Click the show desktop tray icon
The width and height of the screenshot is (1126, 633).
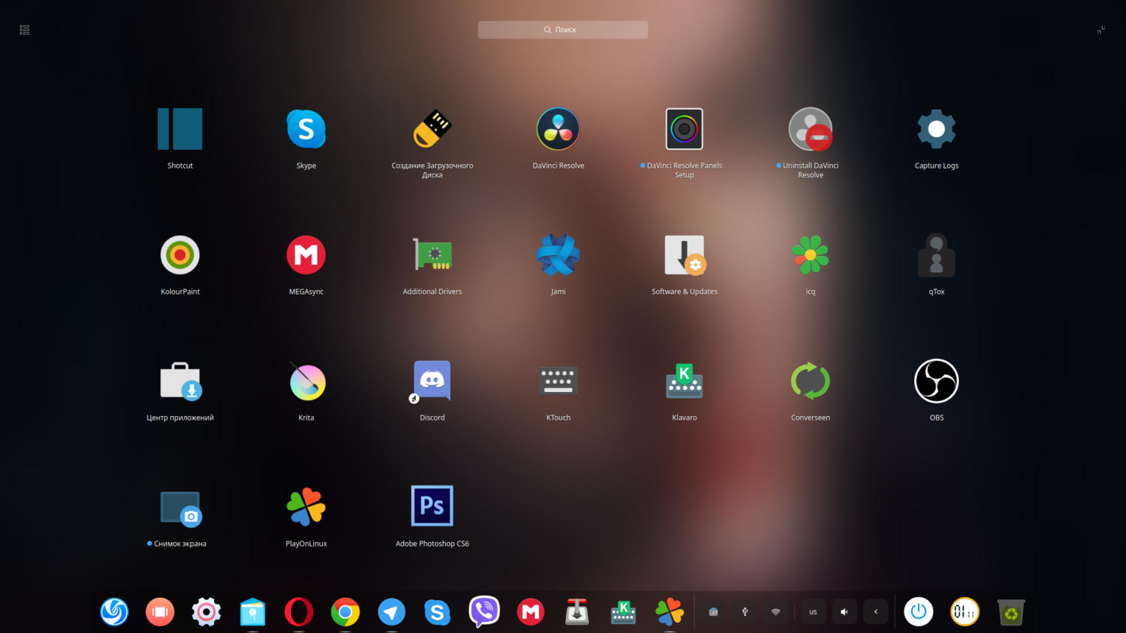tap(713, 612)
